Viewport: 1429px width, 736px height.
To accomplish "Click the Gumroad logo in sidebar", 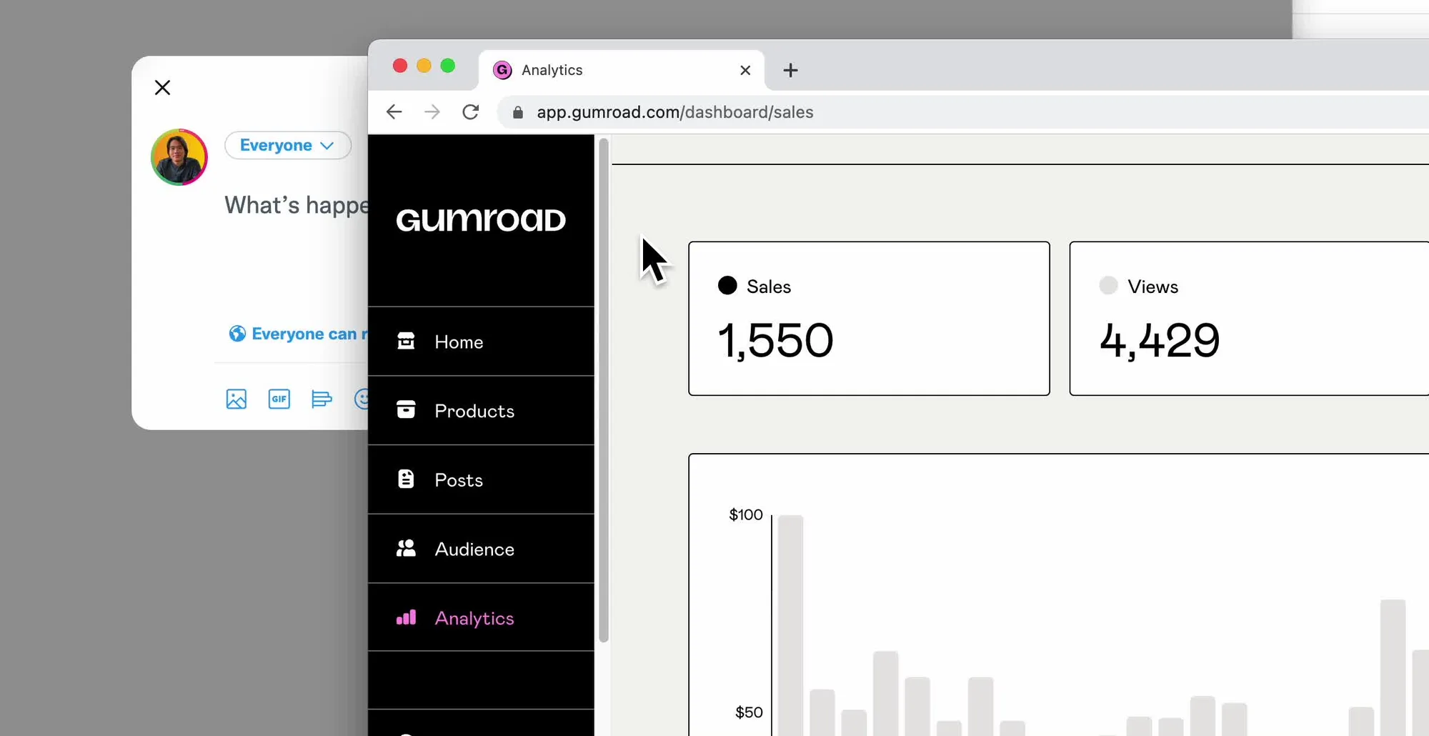I will (x=481, y=220).
